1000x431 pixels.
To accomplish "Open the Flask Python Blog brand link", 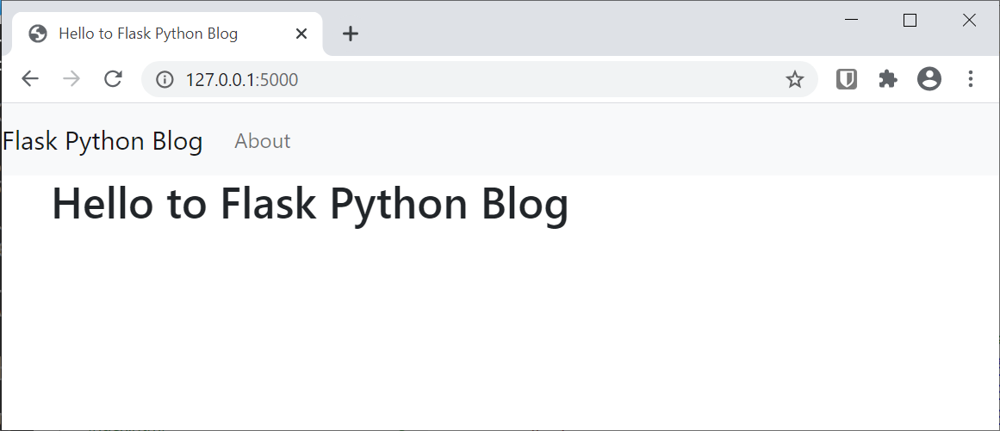I will coord(102,141).
